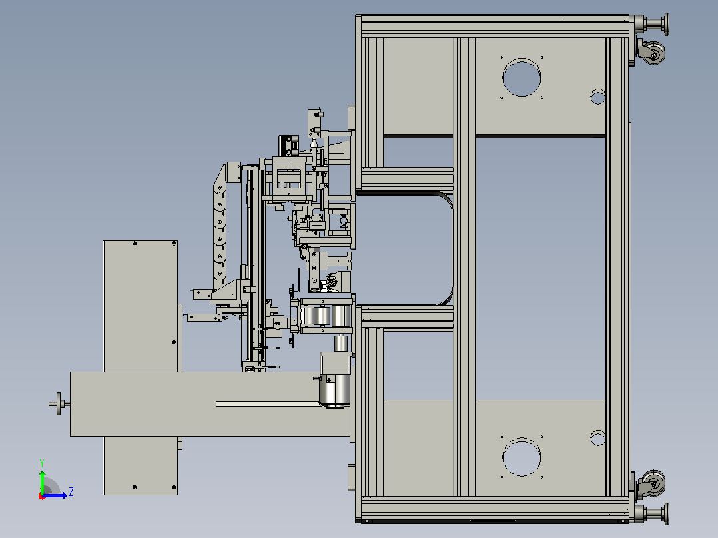
Task: Select the Y label on the coordinate triad
Action: tap(42, 463)
